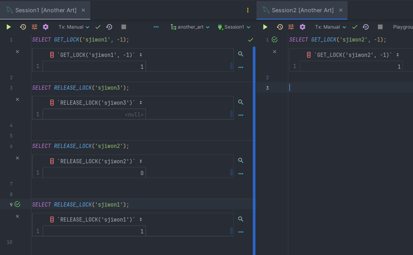
Task: Click Session1 editor vertical scrollbar
Action: (254, 150)
